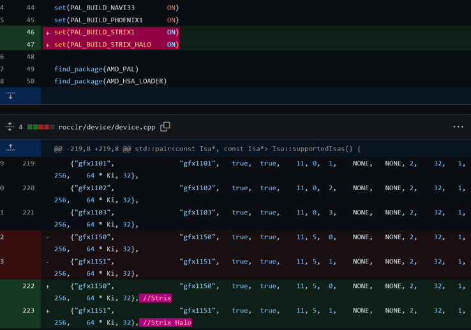Image resolution: width=471 pixels, height=330 pixels.
Task: Click the find_package(AMD_HSA_LOADER) code line
Action: tap(110, 81)
